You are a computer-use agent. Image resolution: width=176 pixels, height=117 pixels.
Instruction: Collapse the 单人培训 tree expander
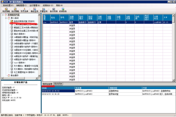click(6, 18)
